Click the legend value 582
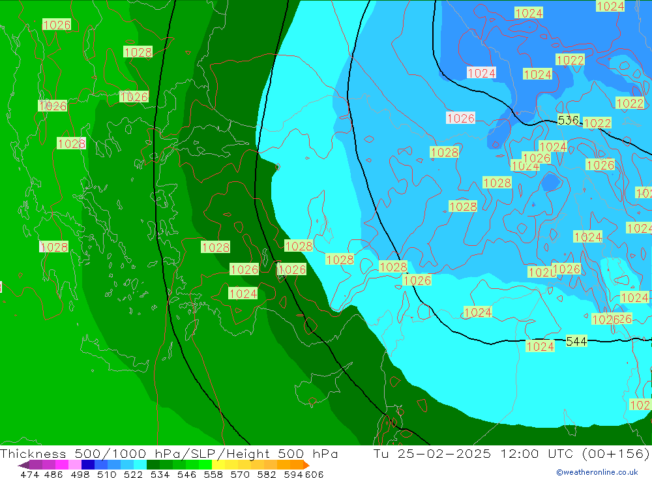 coord(266,474)
